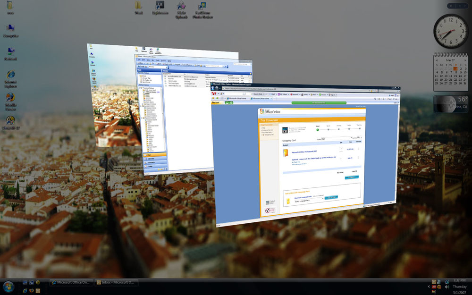
Task: Click the Internet Explorer Quick Launch icon
Action: point(25,291)
